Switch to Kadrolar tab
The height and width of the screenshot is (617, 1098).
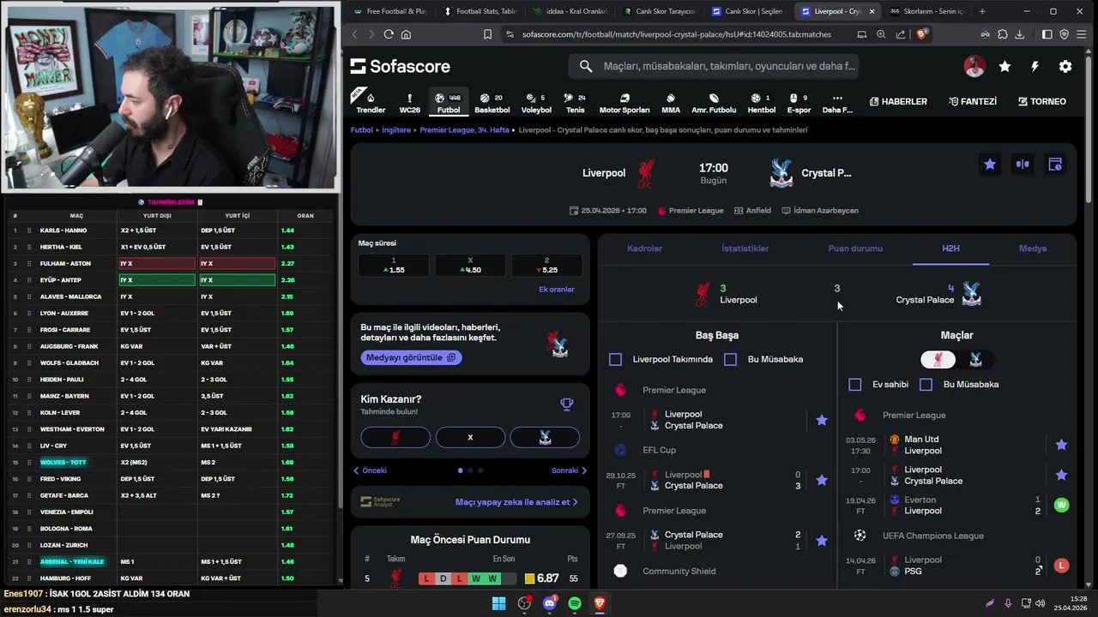tap(644, 249)
